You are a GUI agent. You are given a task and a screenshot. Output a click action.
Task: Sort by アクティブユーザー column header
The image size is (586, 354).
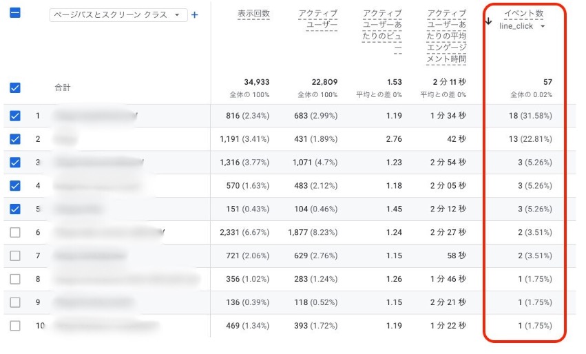(x=318, y=19)
